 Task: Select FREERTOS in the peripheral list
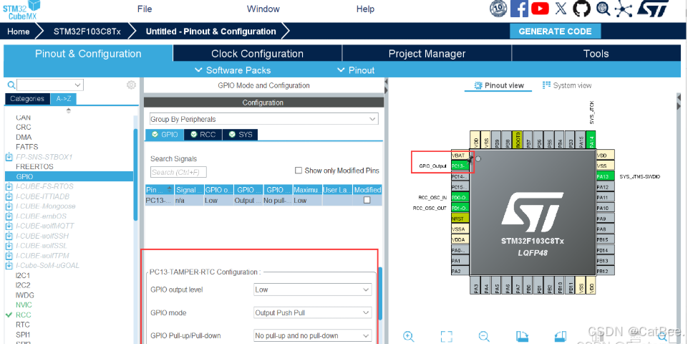[x=34, y=166]
